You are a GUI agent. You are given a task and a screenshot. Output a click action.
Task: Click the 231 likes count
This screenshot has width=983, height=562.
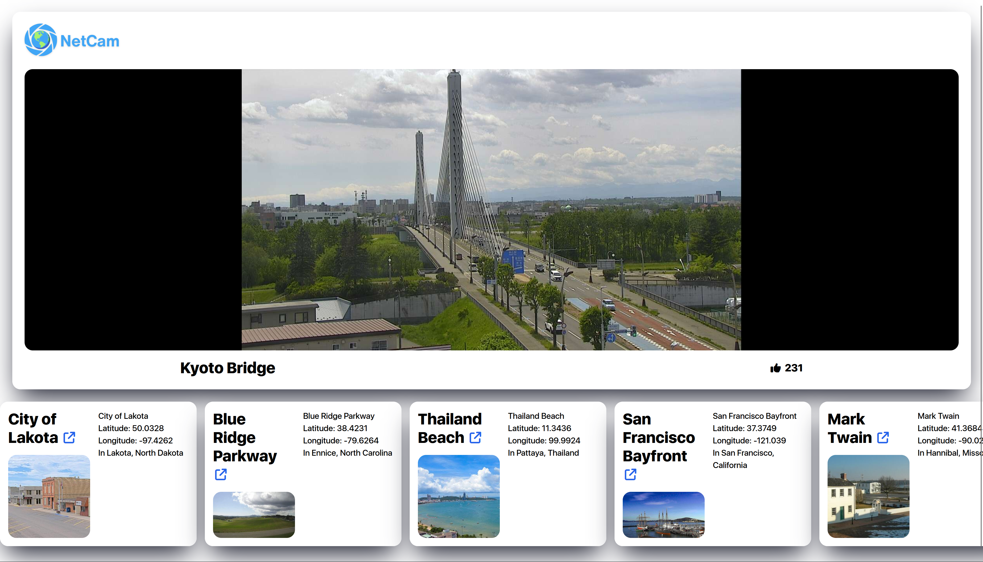[794, 368]
